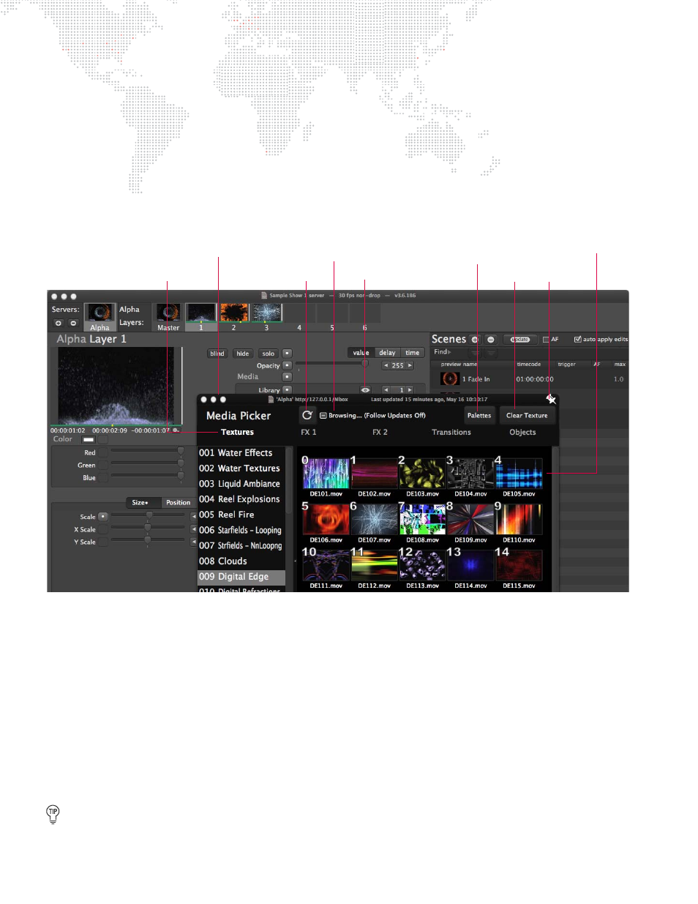Click the Library dot button
Screen dimensions: 698x904
(288, 390)
